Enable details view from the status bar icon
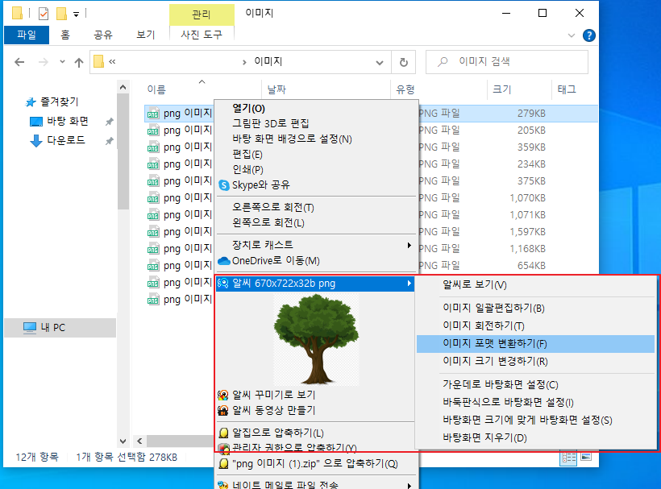This screenshot has height=489, width=661. tap(567, 458)
